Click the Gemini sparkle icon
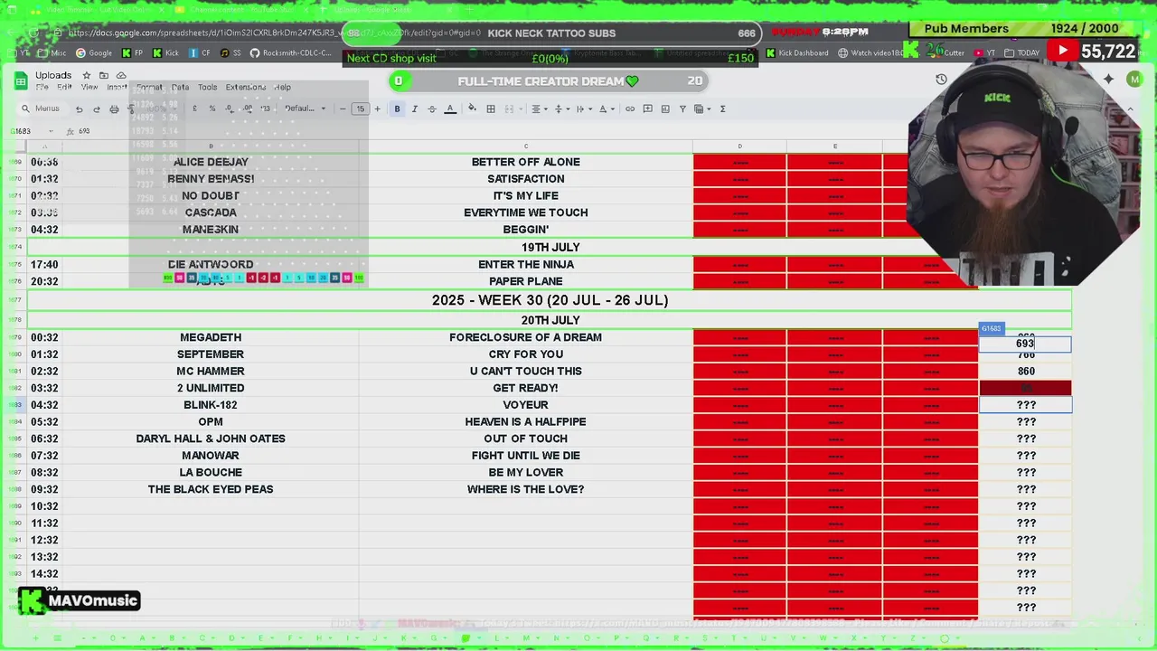 (1109, 80)
